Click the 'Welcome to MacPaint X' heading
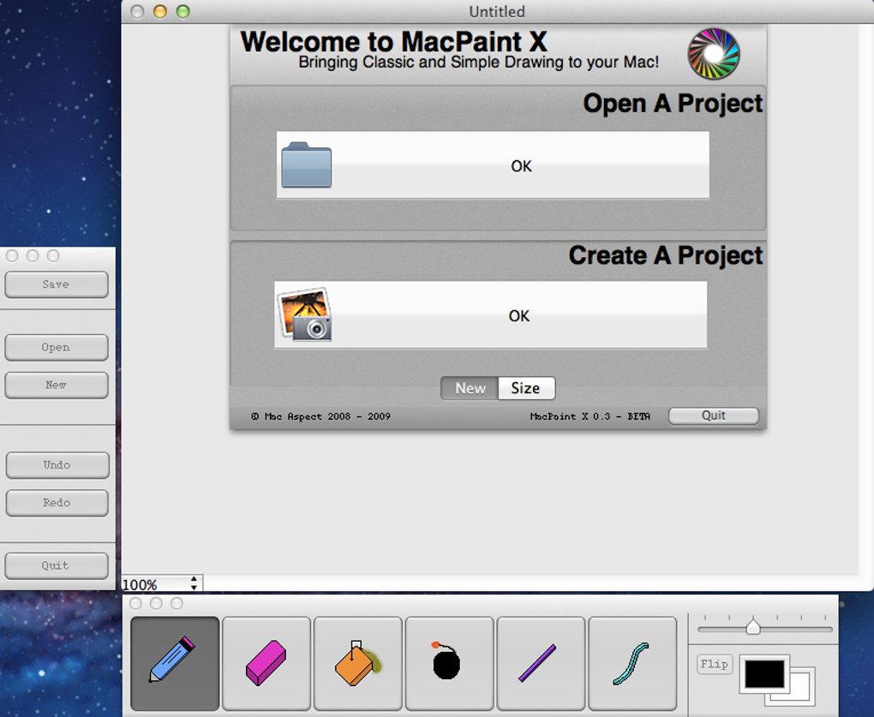This screenshot has width=874, height=717. click(393, 41)
